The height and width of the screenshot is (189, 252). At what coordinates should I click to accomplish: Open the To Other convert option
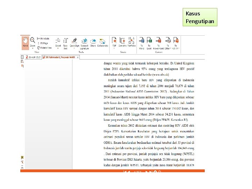[x=168, y=43]
